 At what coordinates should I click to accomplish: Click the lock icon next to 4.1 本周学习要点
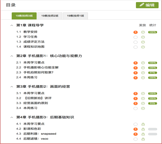click(143, 124)
